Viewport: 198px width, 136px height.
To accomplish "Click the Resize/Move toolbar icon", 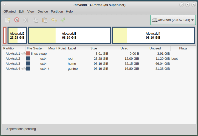I will [x=26, y=20].
